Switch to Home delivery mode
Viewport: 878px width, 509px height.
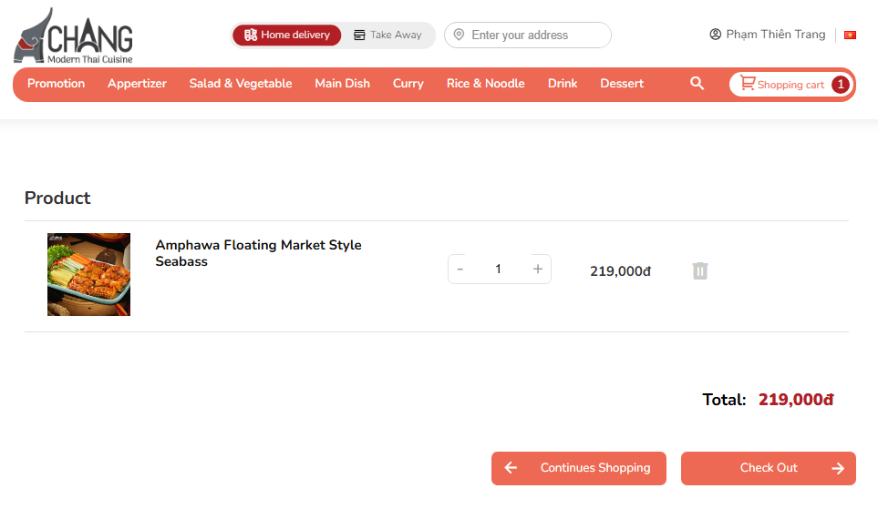[x=286, y=35]
